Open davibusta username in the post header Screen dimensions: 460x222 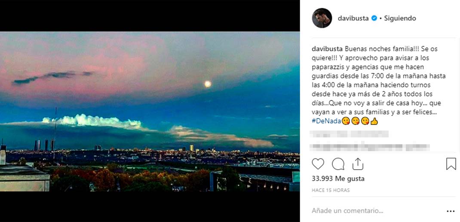click(353, 18)
